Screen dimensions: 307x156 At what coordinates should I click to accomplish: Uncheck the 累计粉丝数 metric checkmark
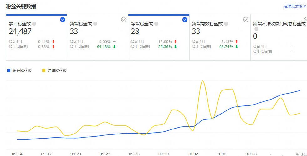(63, 20)
